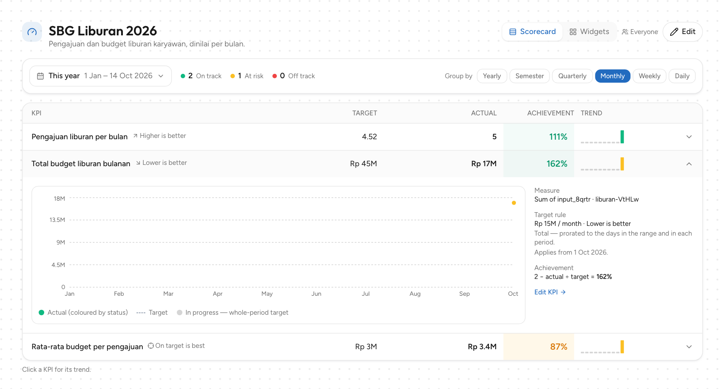
Task: Group by Yearly
Action: point(492,76)
